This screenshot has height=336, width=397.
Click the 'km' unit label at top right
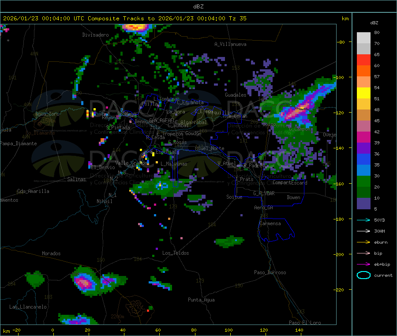coord(345,19)
